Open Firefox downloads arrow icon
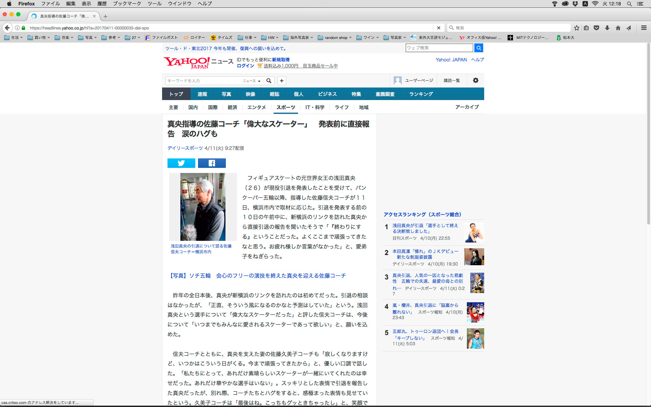This screenshot has height=407, width=651. [607, 28]
